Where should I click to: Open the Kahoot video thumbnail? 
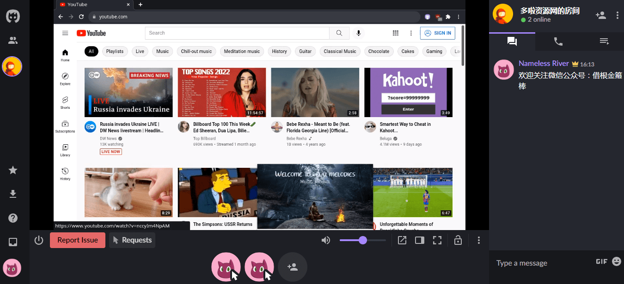(x=409, y=92)
